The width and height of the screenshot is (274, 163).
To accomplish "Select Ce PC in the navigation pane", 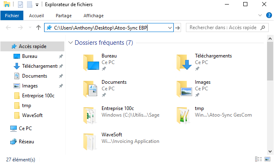I will coord(25,129).
